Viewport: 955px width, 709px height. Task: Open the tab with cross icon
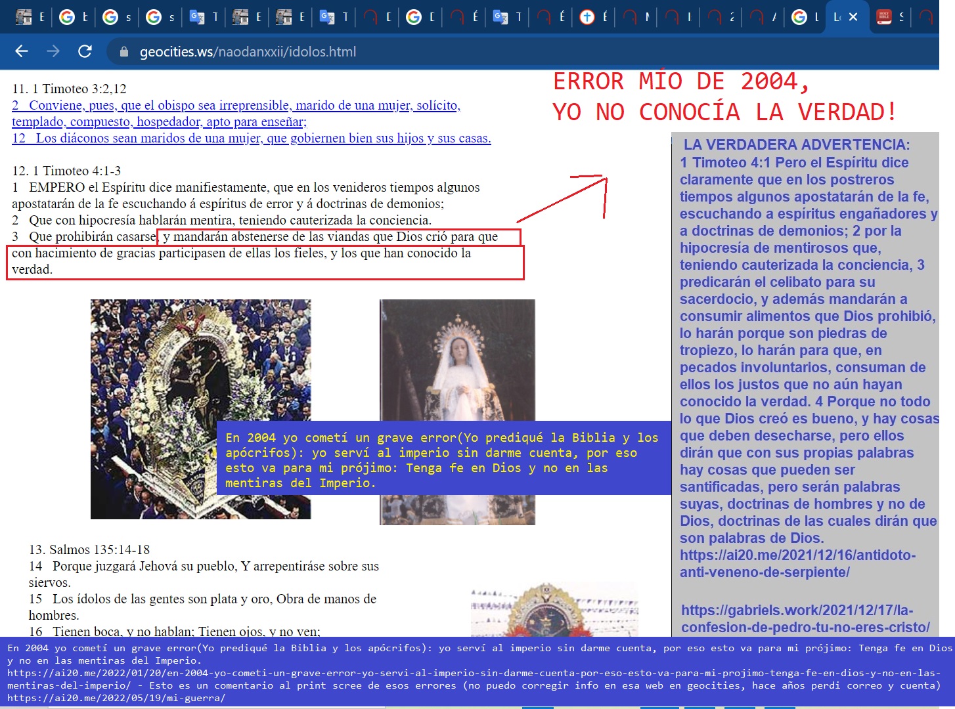pos(594,17)
